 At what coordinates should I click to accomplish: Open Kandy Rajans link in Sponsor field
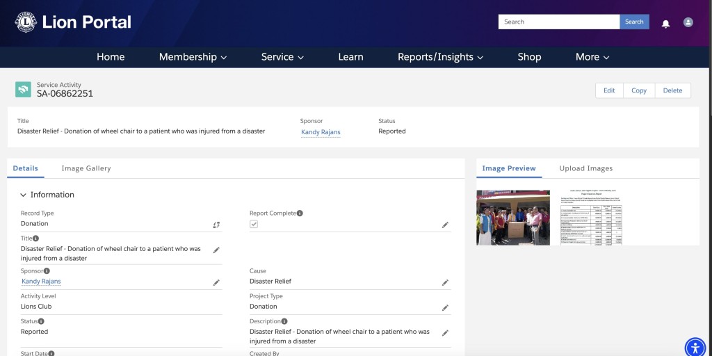[41, 281]
